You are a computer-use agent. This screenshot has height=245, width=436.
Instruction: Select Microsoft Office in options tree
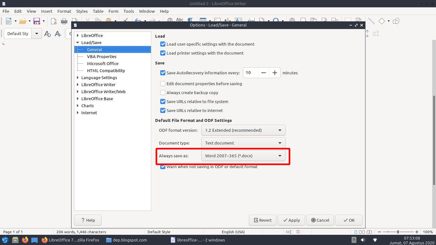(102, 63)
